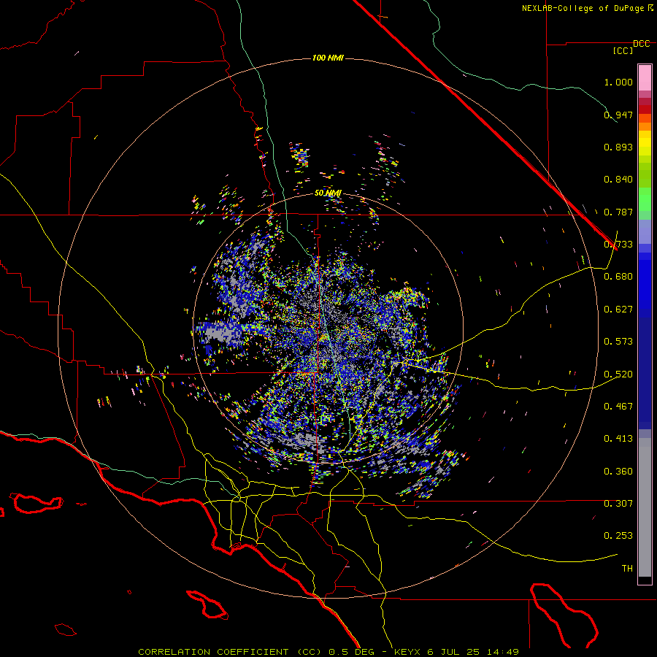657x657 pixels.
Task: Pick the gray segment of the color bar
Action: coord(645,507)
